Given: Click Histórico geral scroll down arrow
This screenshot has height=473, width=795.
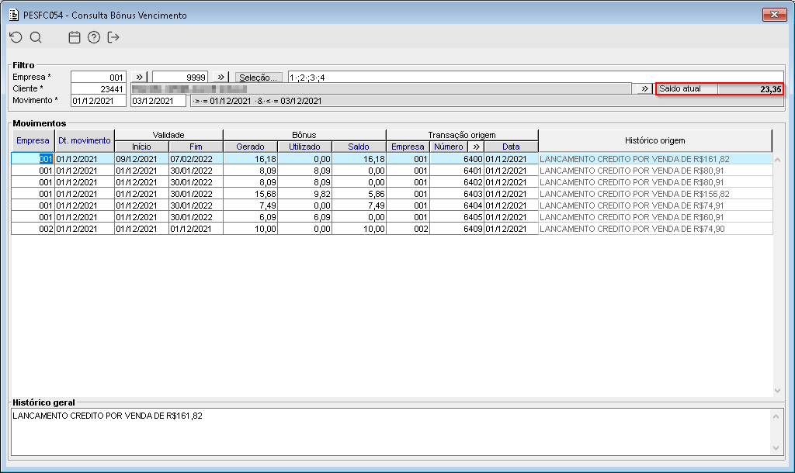Looking at the screenshot, I should pyautogui.click(x=776, y=447).
